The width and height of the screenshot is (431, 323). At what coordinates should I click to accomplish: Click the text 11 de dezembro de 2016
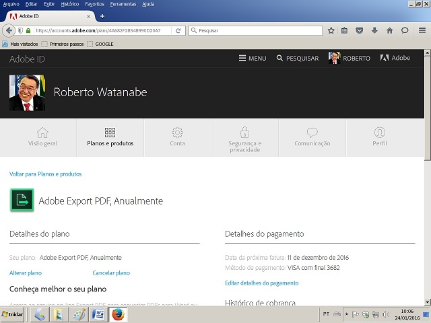(318, 258)
